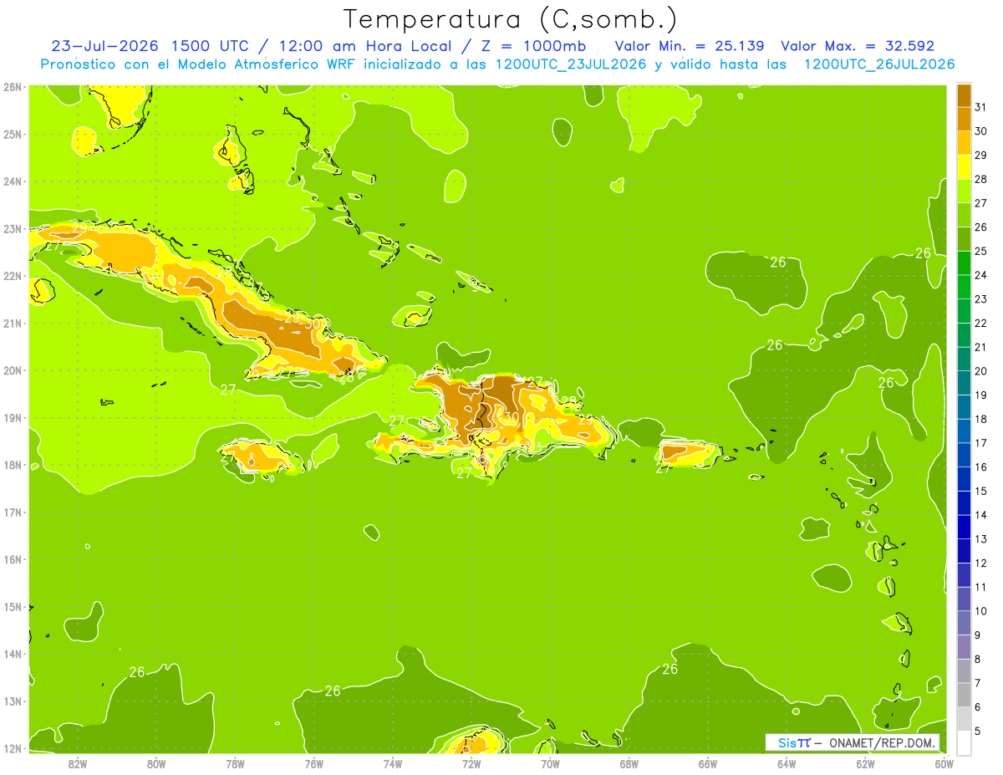1003x775 pixels.
Task: Click legend value 10
Action: 981,611
